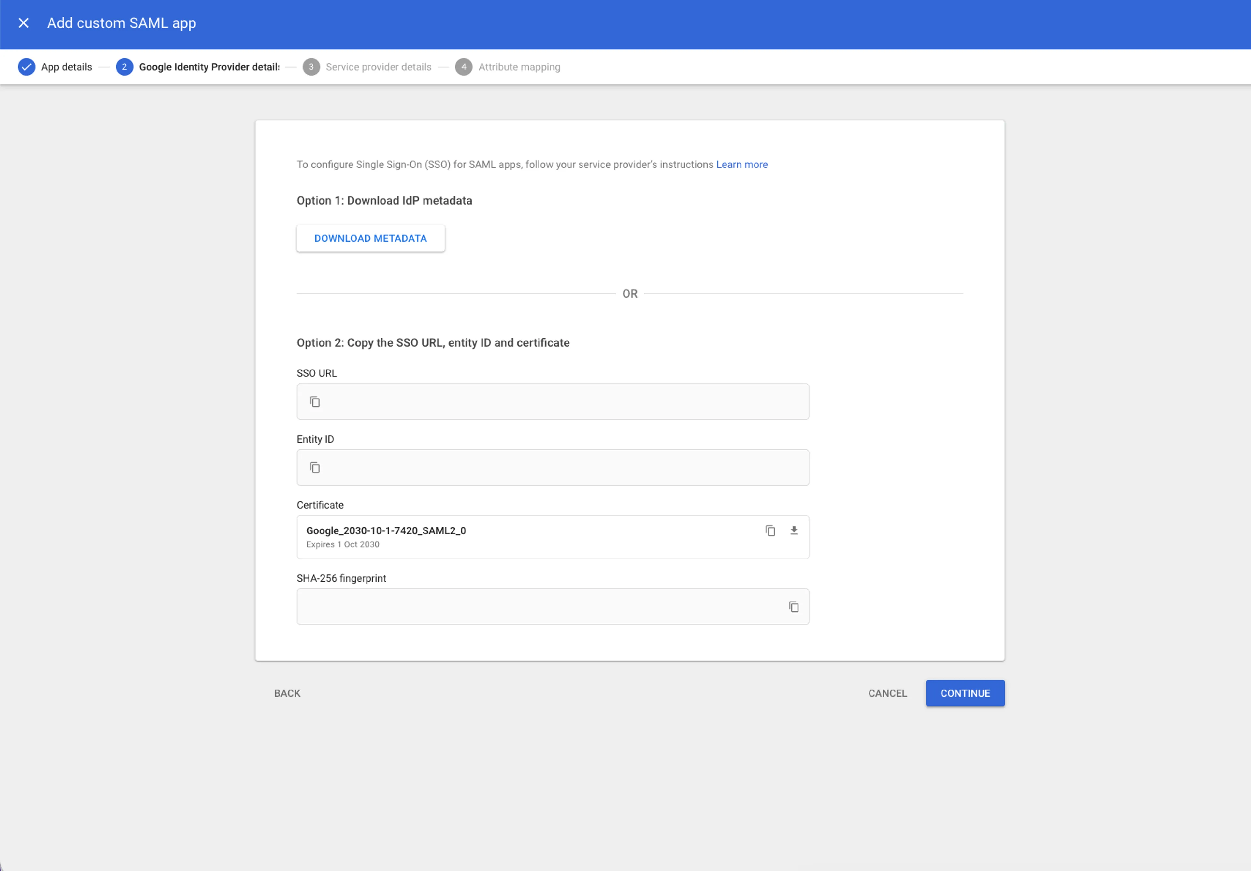Click CANCEL to discard changes
Screen dimensions: 1251x871
(x=887, y=693)
